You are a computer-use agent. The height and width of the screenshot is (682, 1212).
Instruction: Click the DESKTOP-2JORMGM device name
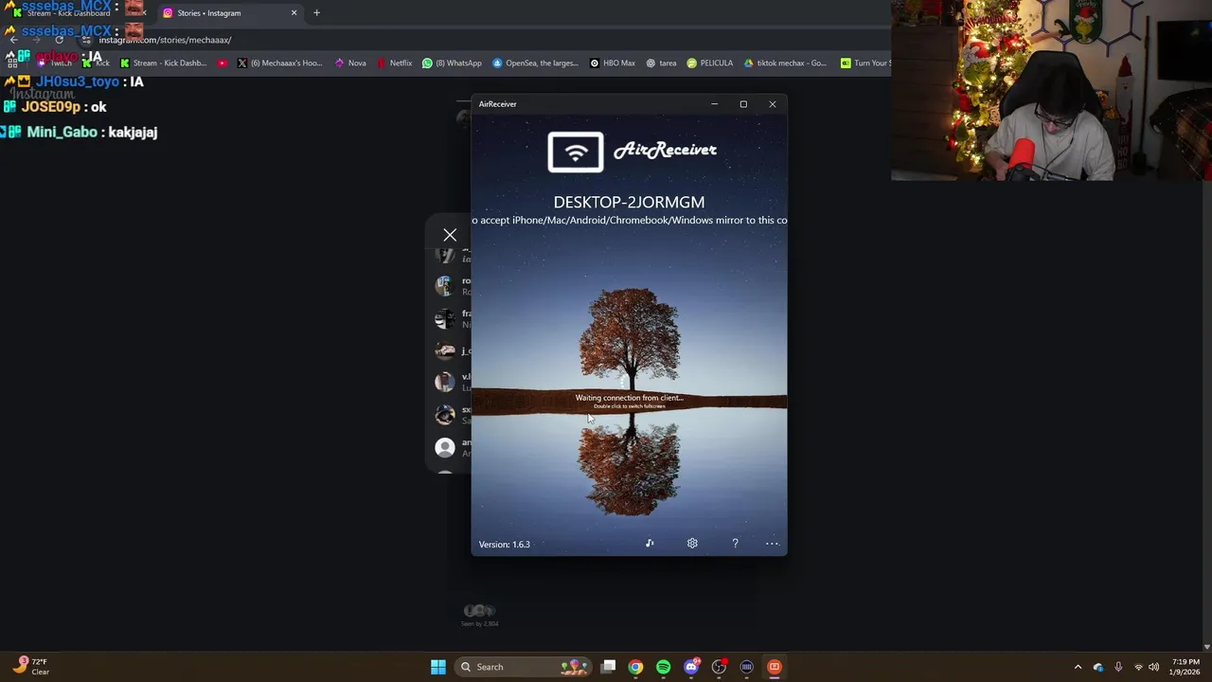(x=629, y=202)
